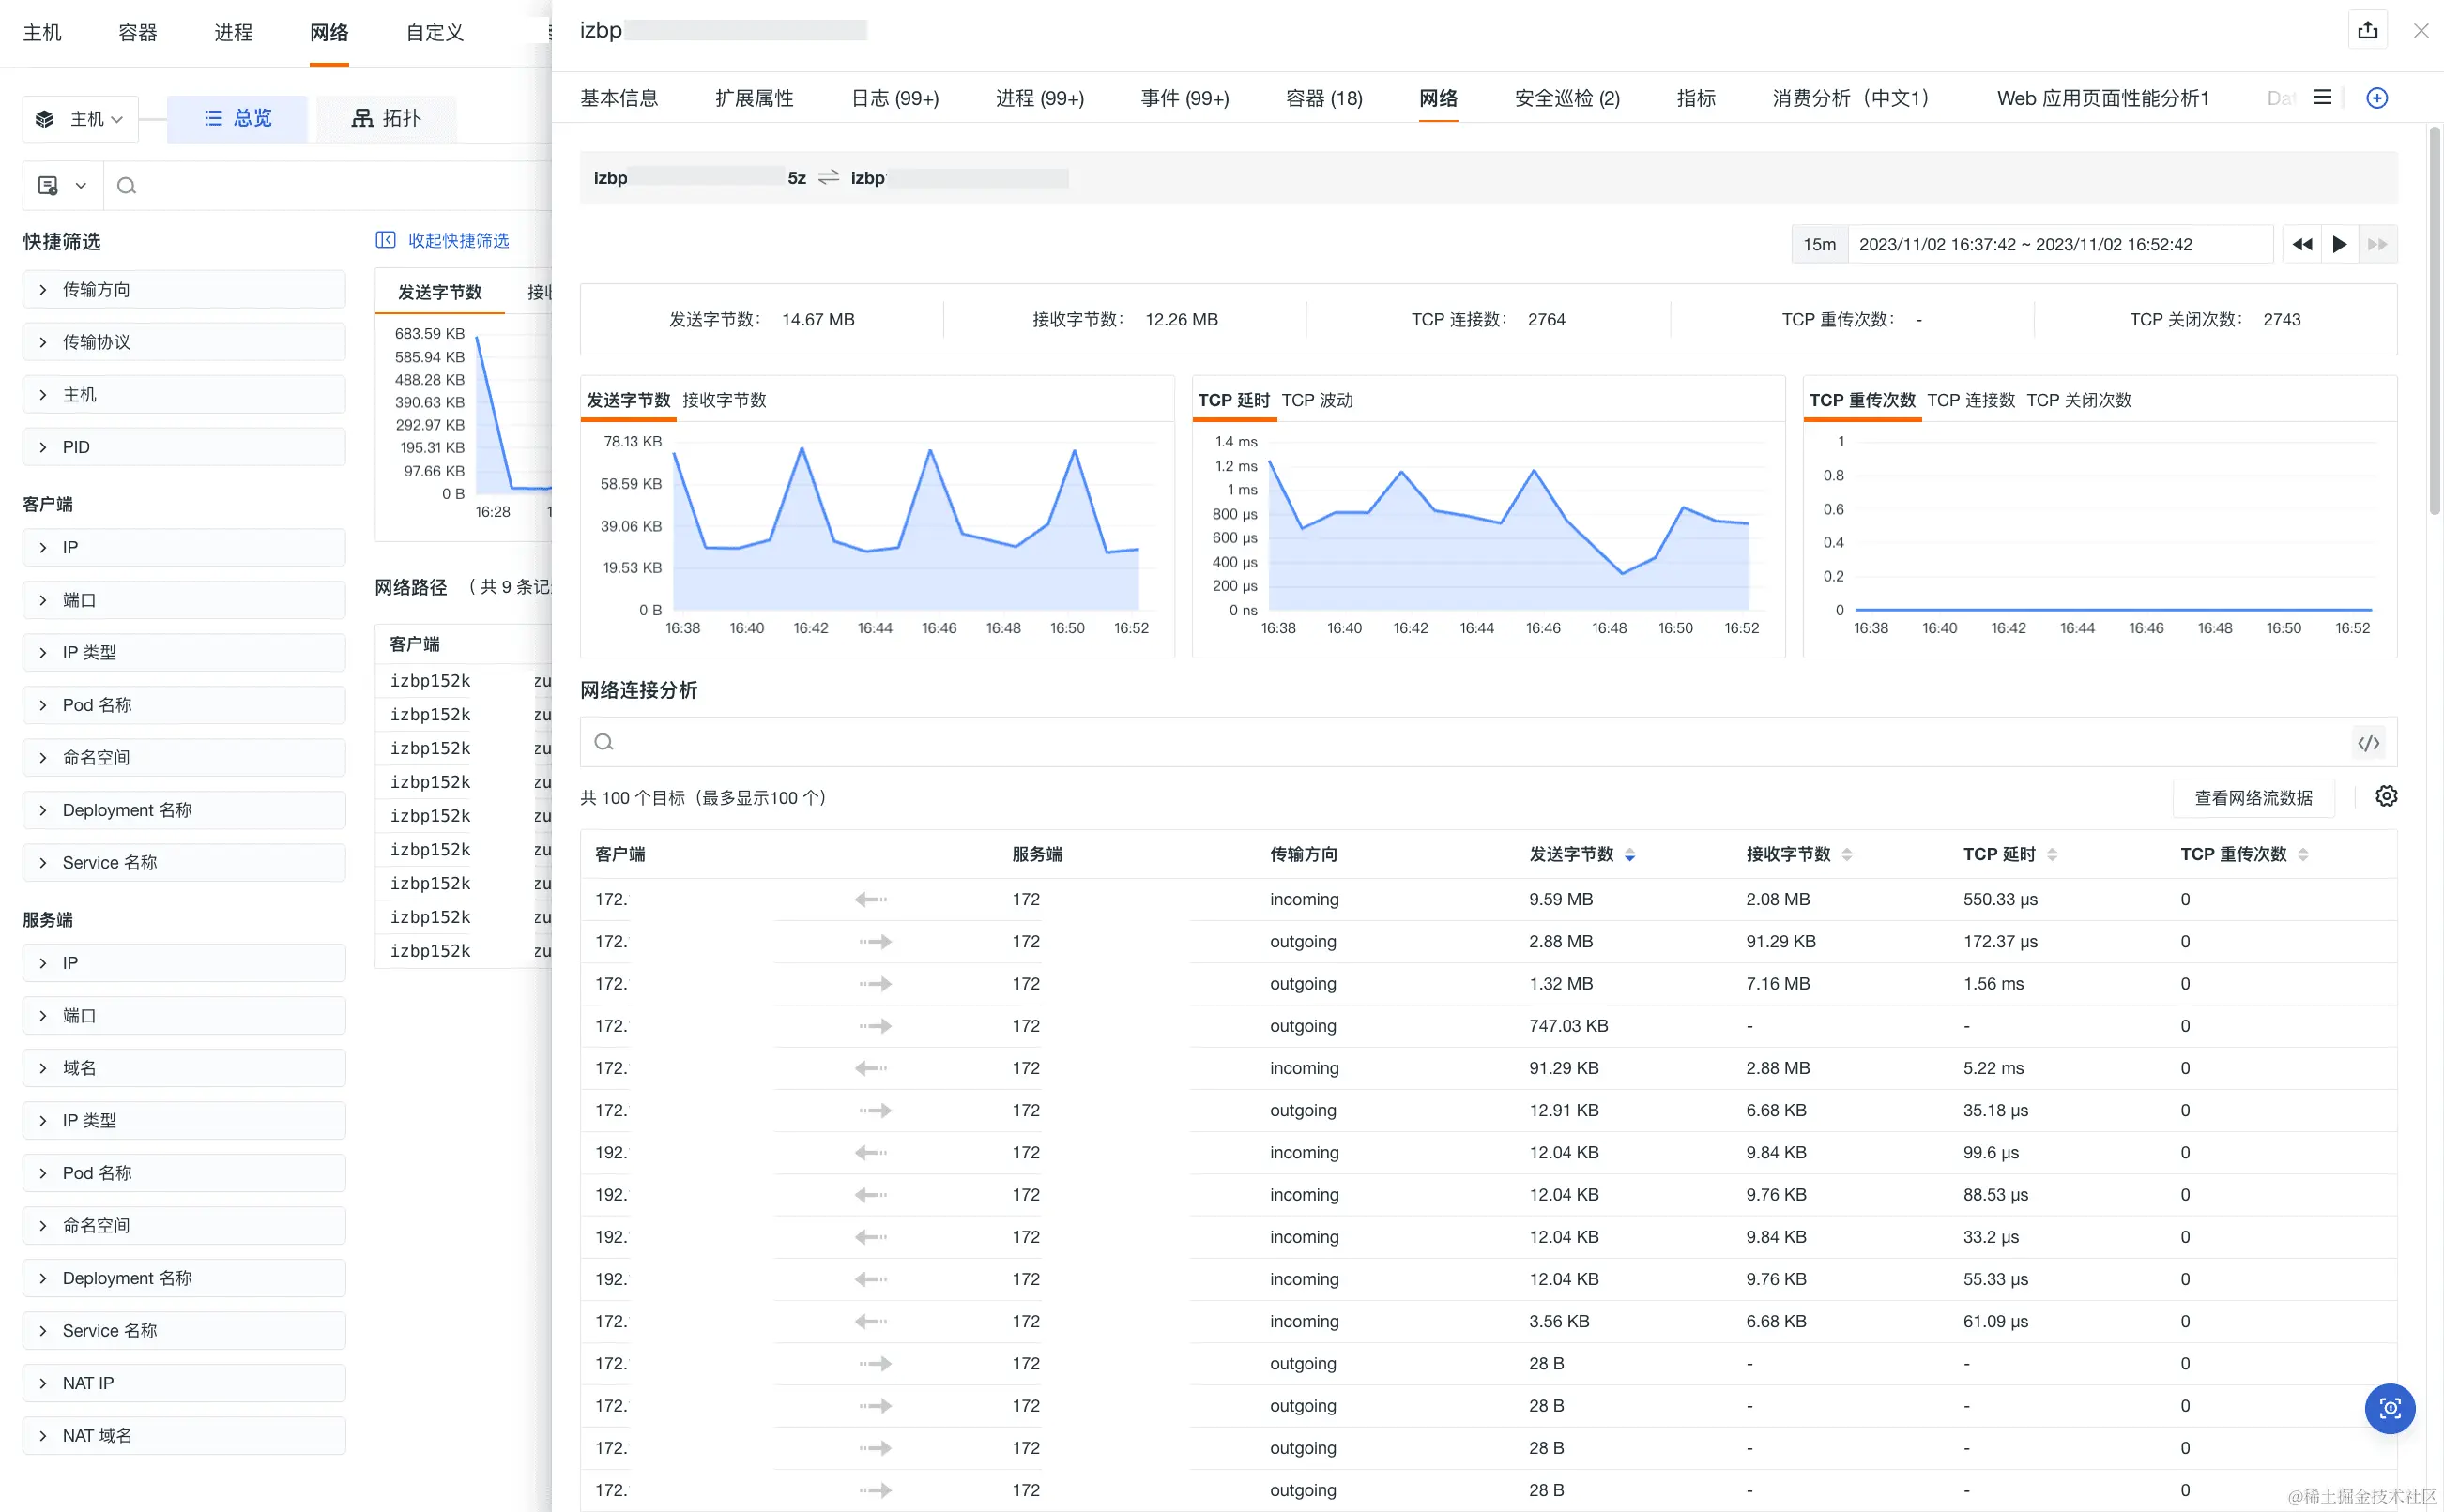This screenshot has width=2444, height=1512.
Task: Click the saved filter icon beside search
Action: 48,185
